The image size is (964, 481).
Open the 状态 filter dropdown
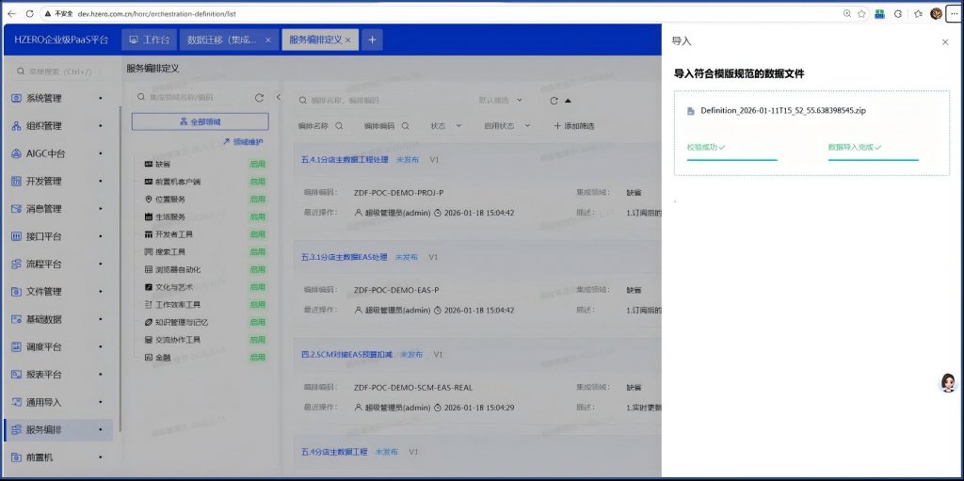point(442,125)
